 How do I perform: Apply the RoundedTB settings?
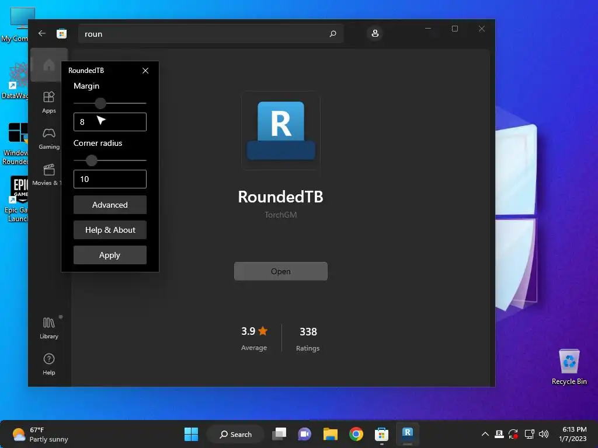tap(110, 256)
